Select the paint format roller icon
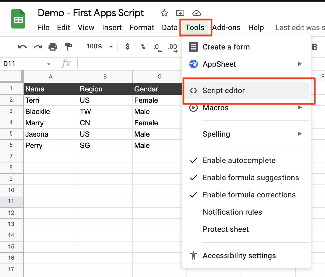This screenshot has width=325, height=277. click(68, 47)
